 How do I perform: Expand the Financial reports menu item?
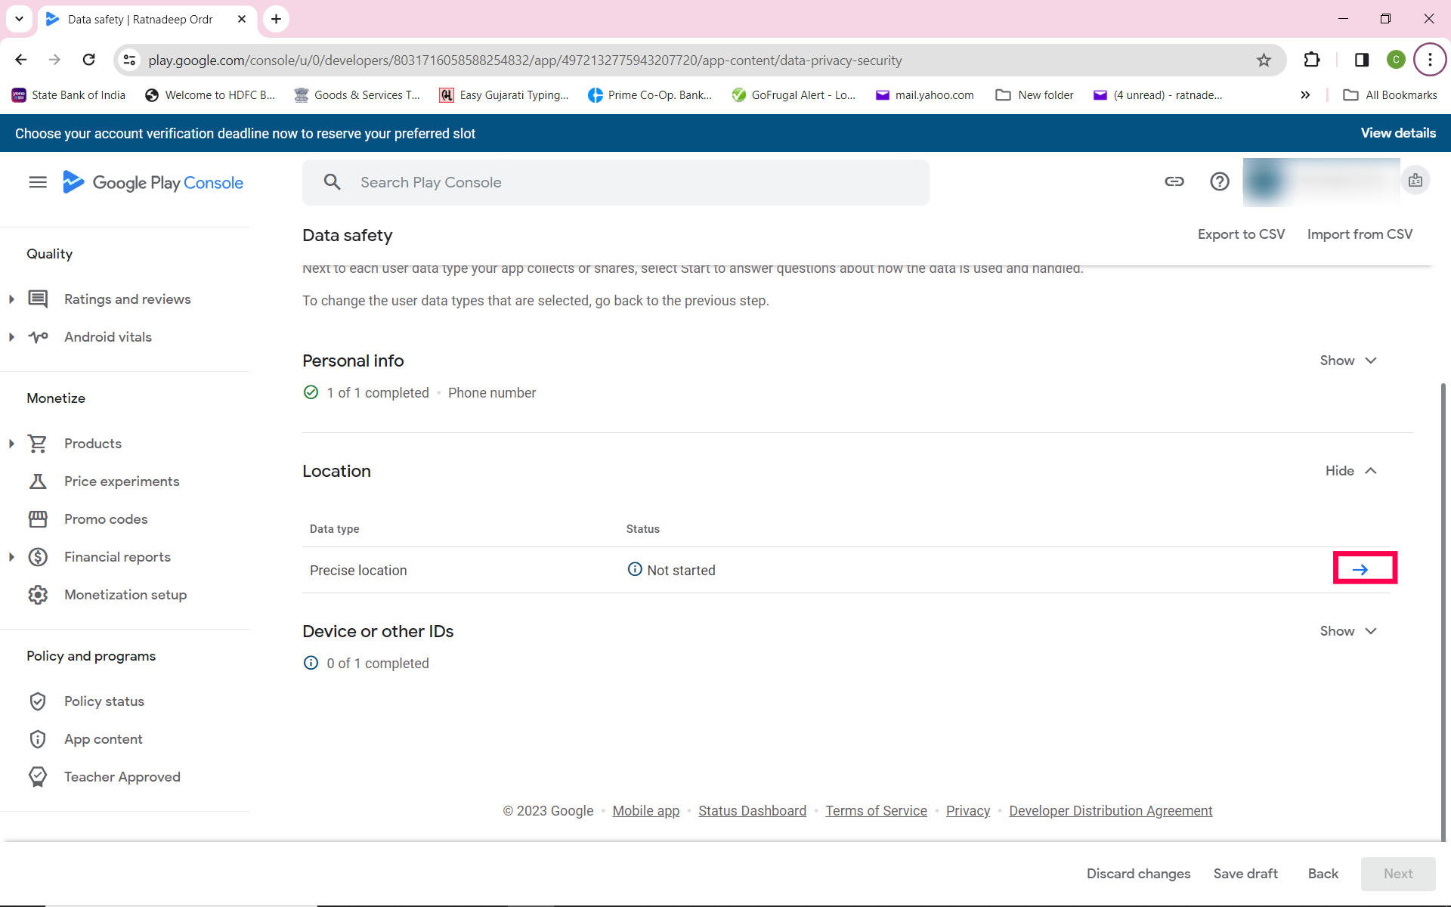pos(11,557)
